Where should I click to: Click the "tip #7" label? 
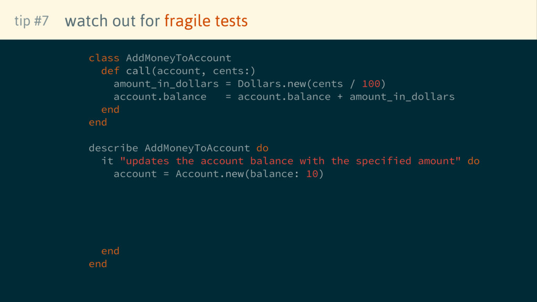click(31, 21)
